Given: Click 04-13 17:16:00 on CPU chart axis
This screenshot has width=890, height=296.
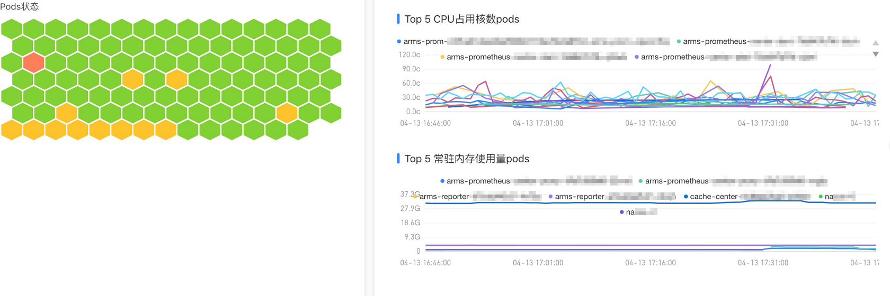Looking at the screenshot, I should pos(651,123).
